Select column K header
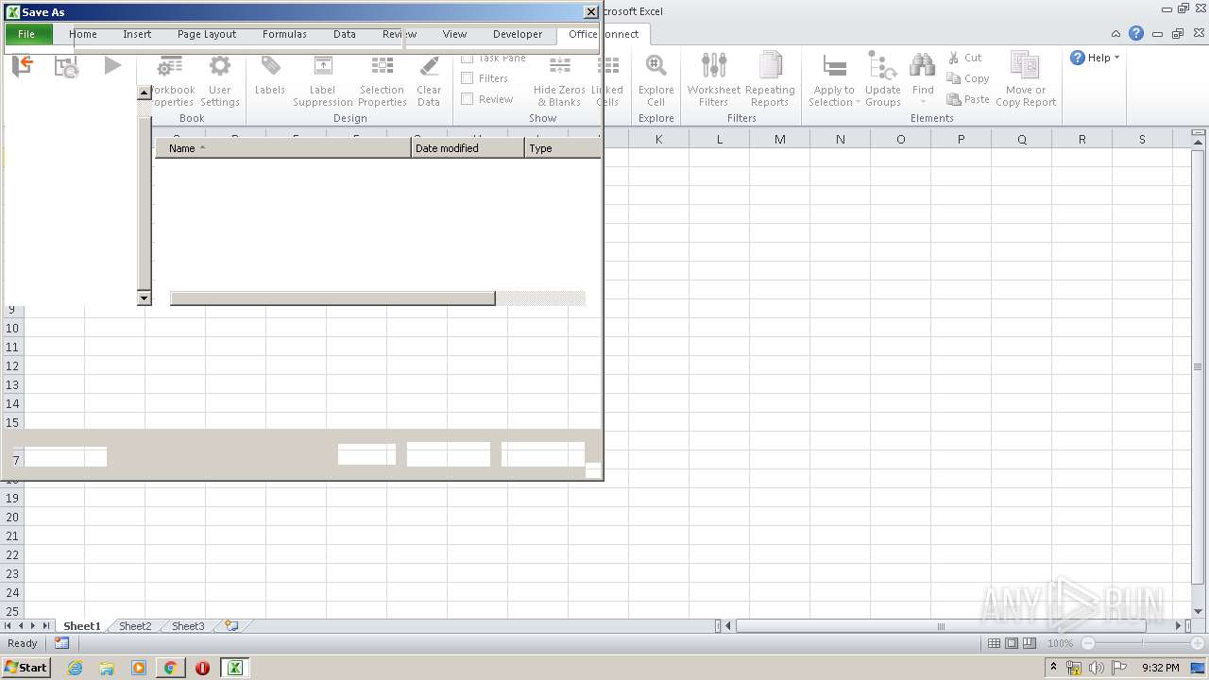1209x680 pixels. click(x=658, y=139)
